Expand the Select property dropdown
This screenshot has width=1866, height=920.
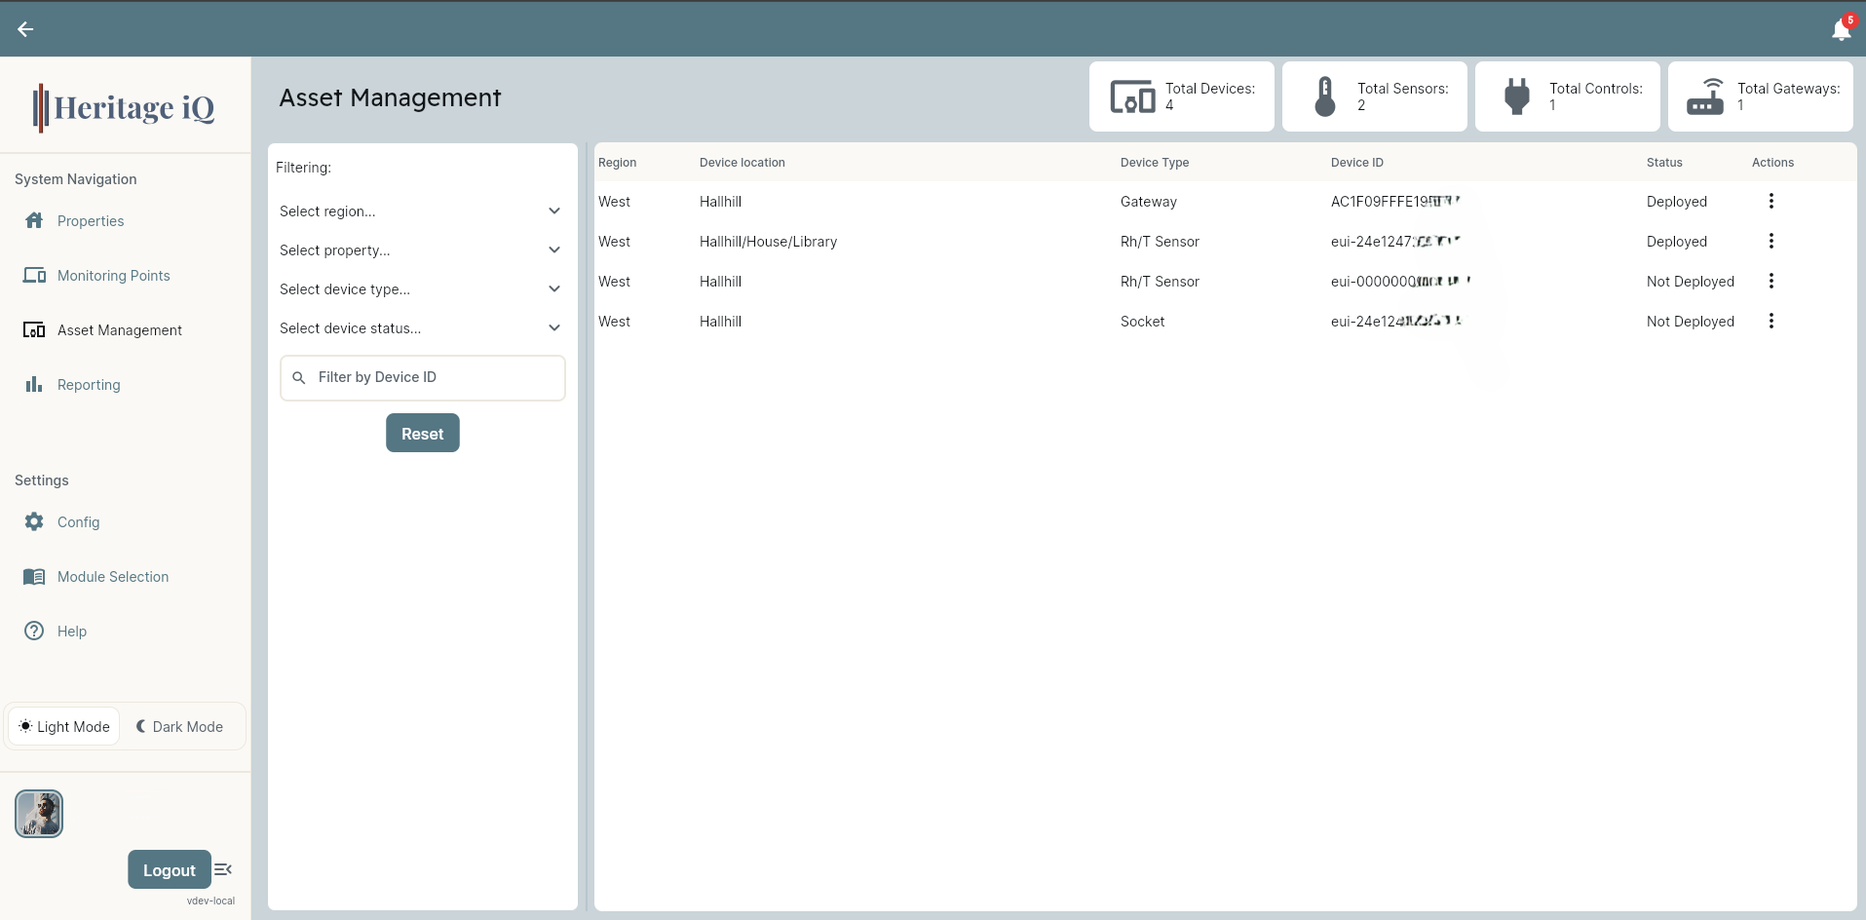421,249
